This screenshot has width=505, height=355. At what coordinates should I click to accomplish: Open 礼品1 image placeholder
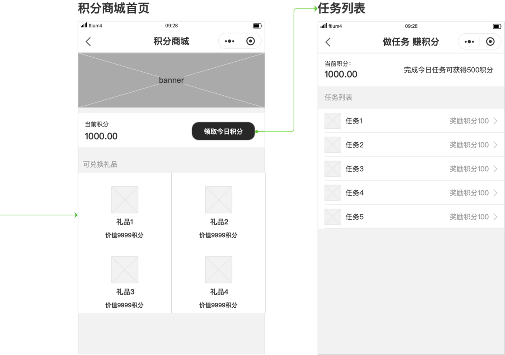pos(125,200)
